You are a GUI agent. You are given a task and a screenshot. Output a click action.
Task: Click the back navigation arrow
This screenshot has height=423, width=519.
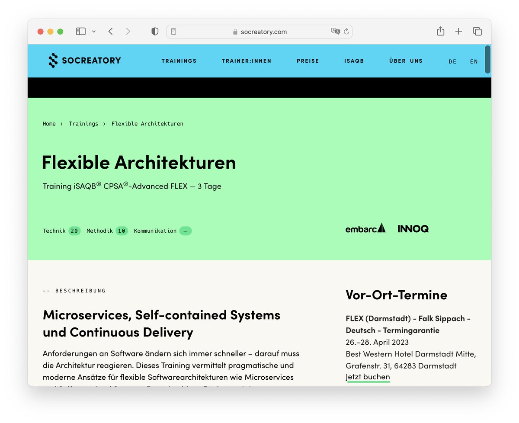click(111, 31)
